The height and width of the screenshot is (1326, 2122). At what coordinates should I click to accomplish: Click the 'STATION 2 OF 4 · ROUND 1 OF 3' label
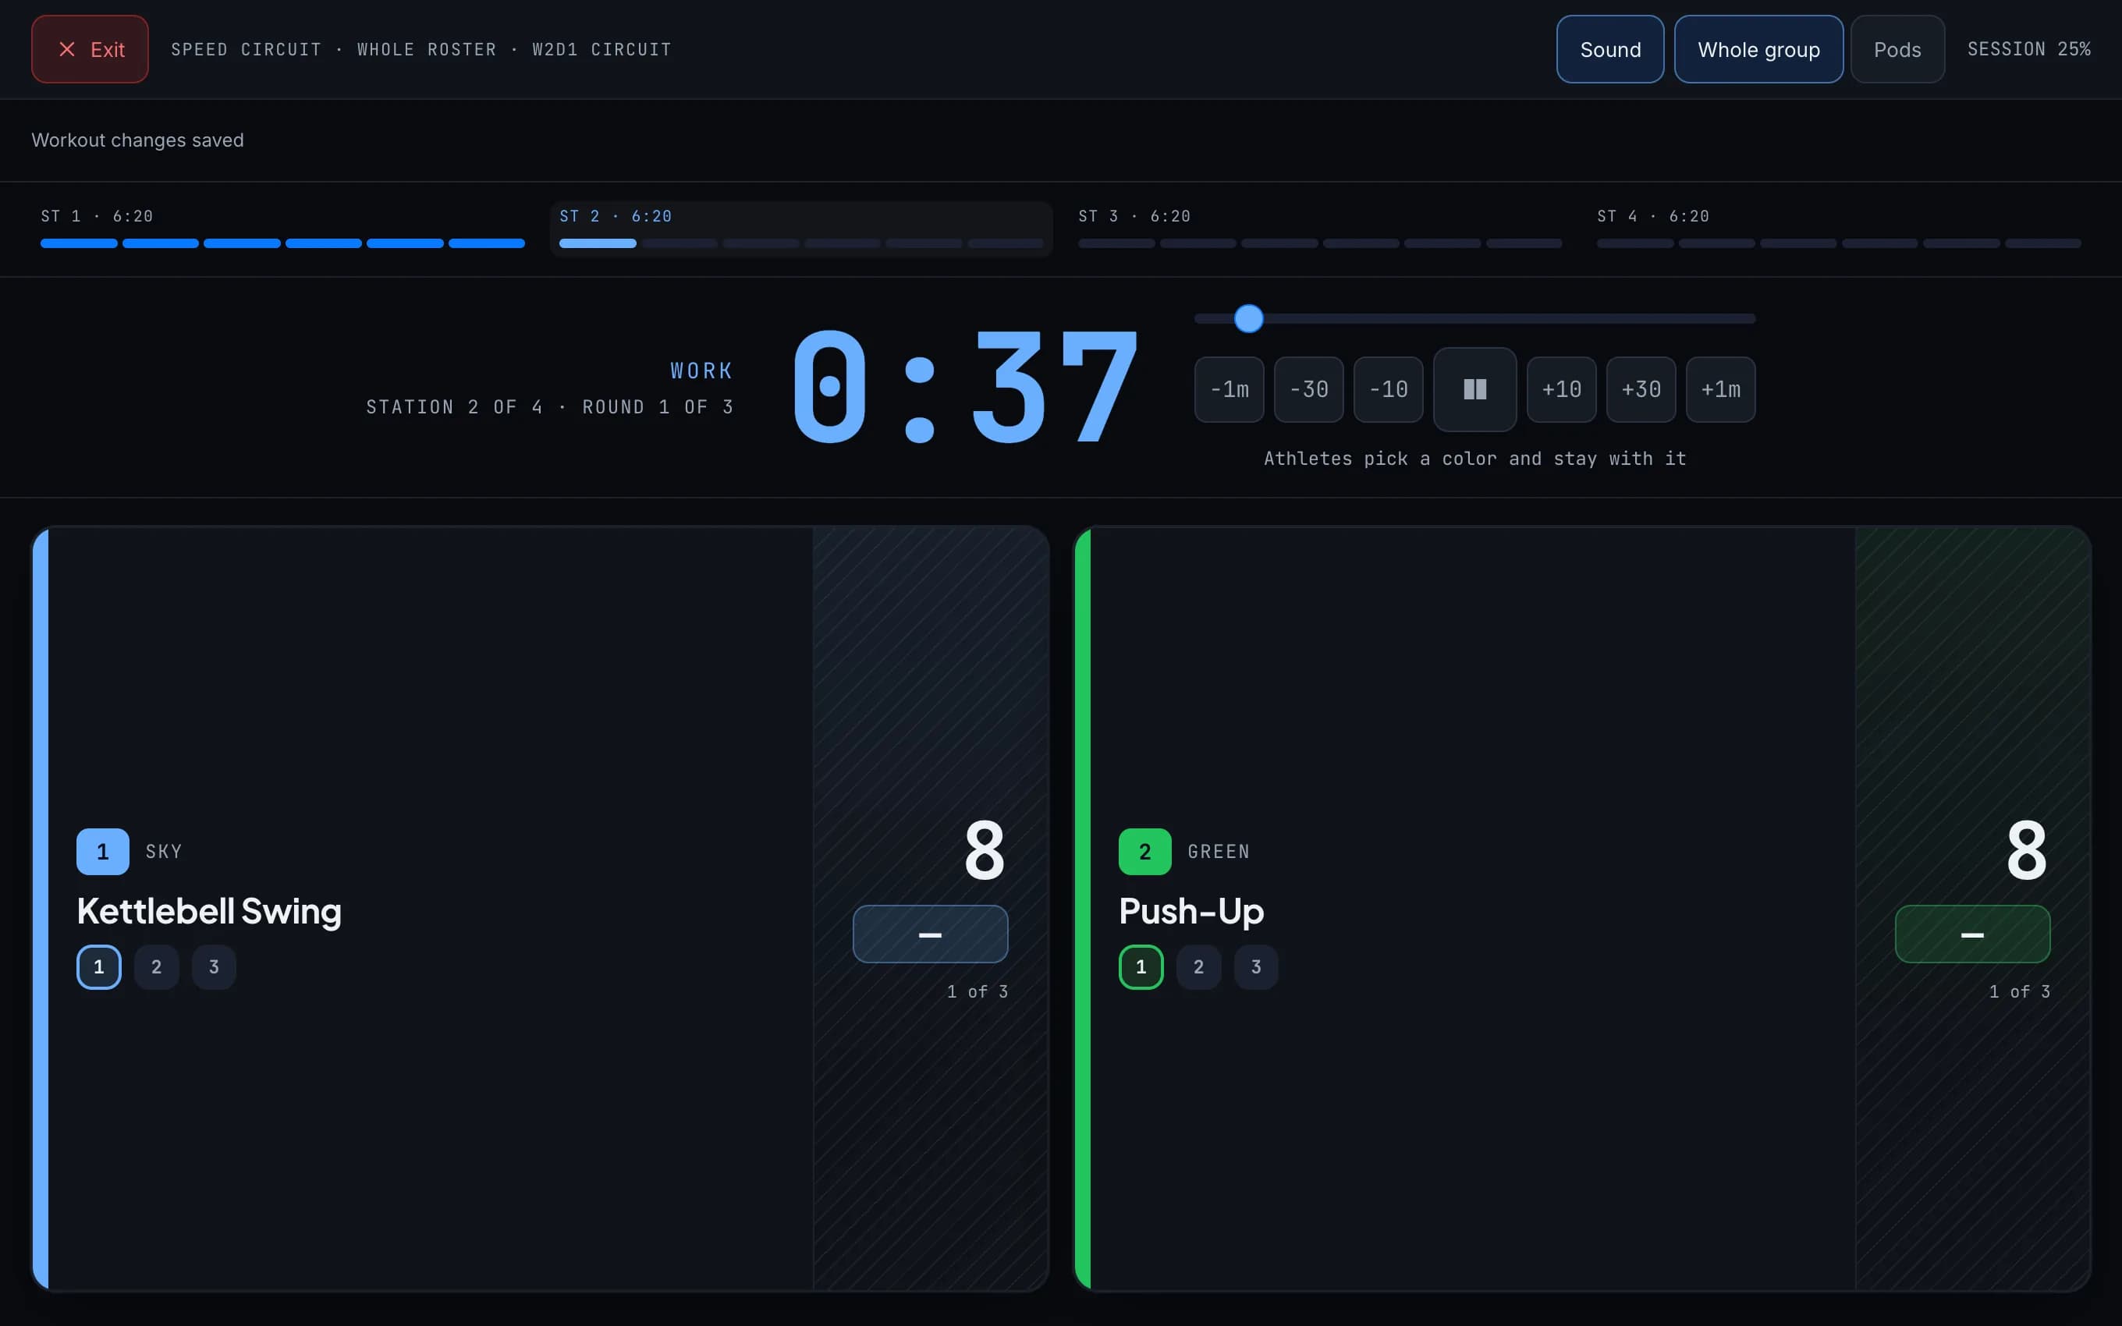tap(550, 407)
